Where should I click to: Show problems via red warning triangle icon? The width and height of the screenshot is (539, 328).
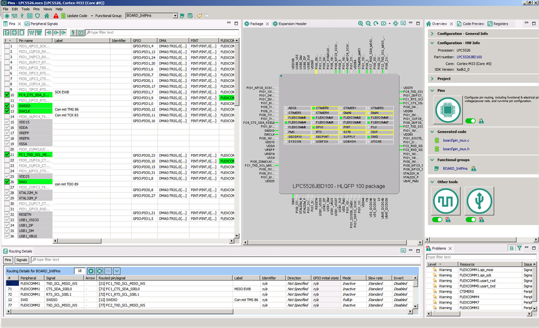click(x=56, y=16)
